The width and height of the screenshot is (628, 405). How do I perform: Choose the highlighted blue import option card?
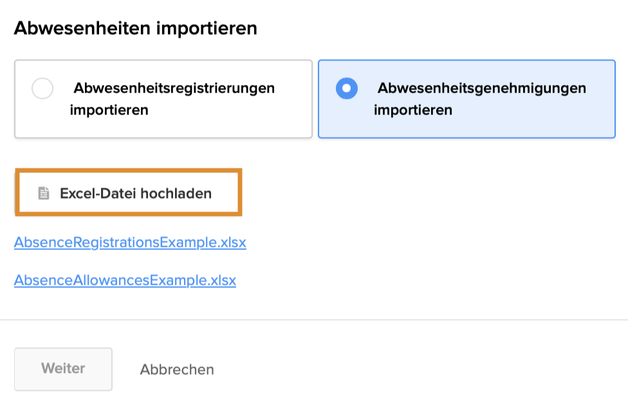point(466,99)
